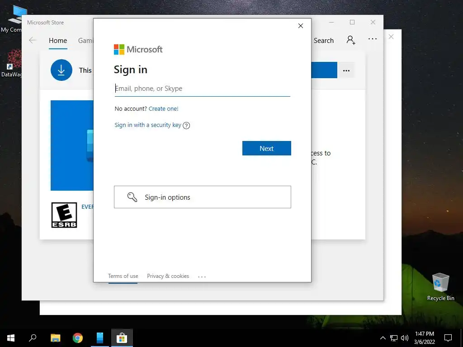Open the banner's more options ellipsis button

346,70
